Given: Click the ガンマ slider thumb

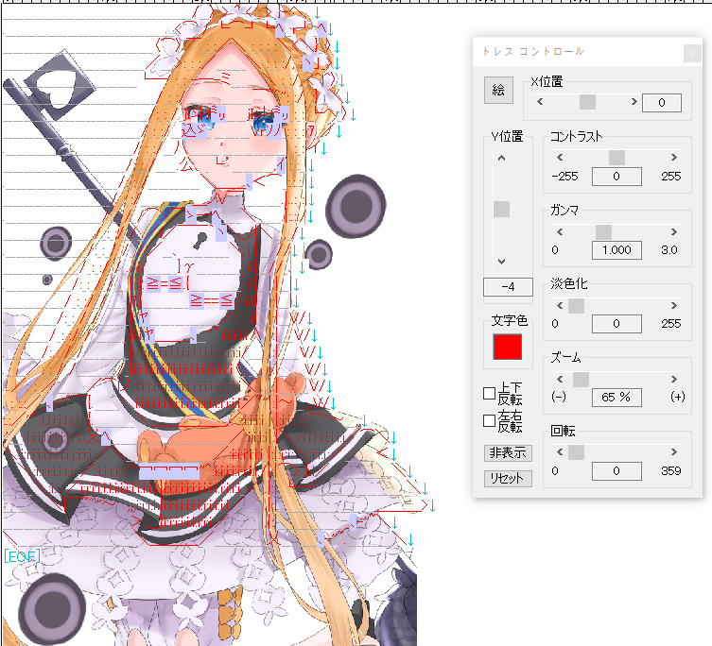Looking at the screenshot, I should pyautogui.click(x=603, y=231).
